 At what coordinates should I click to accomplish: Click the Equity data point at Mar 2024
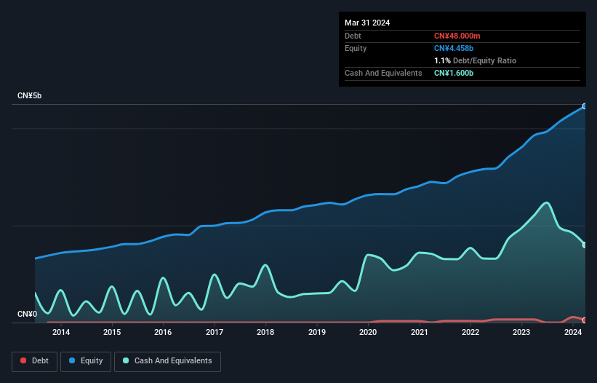585,106
